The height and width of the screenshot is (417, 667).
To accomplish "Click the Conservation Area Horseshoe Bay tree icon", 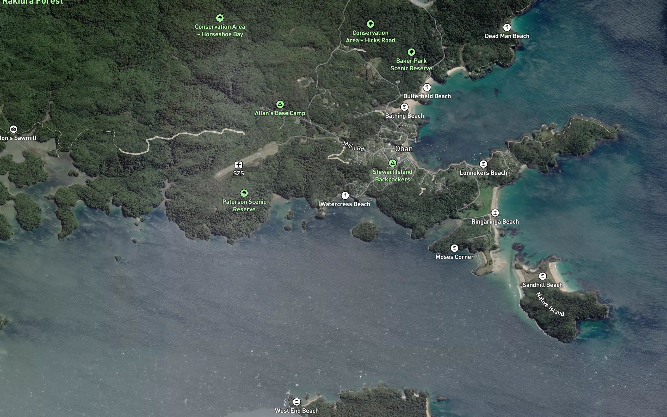I will click(220, 18).
